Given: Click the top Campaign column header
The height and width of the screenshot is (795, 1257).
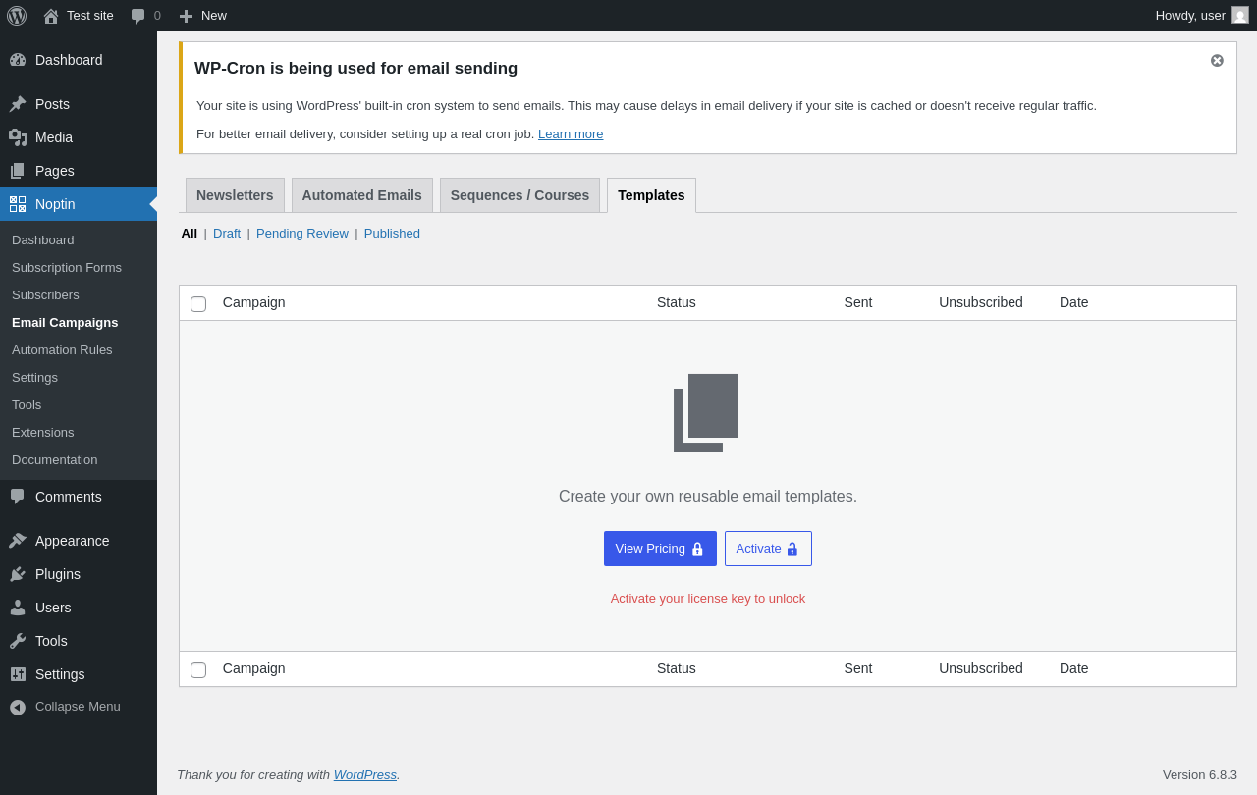Looking at the screenshot, I should (254, 302).
